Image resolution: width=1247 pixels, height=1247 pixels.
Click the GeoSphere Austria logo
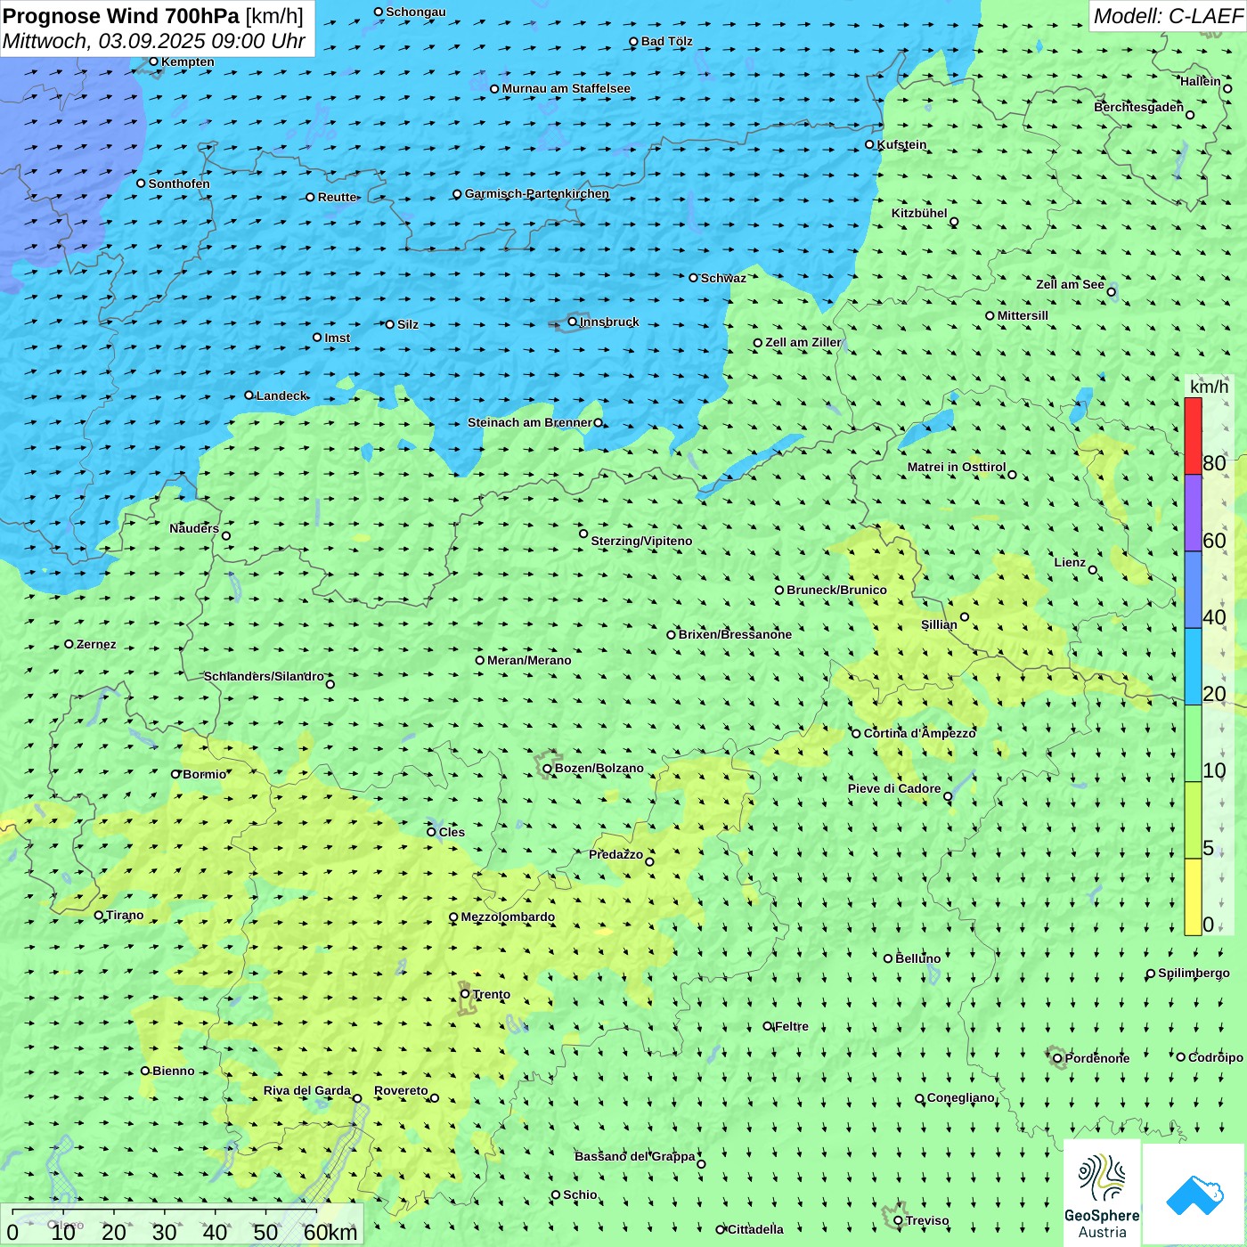[x=1102, y=1194]
